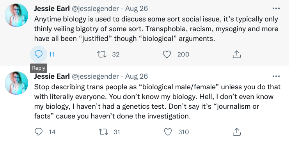Click the avatar photo on the first tweet
The image size is (291, 145).
tap(16, 15)
